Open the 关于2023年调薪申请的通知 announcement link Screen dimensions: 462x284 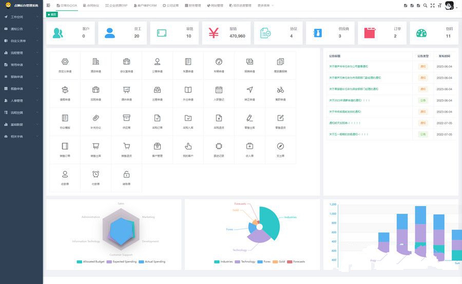[350, 100]
